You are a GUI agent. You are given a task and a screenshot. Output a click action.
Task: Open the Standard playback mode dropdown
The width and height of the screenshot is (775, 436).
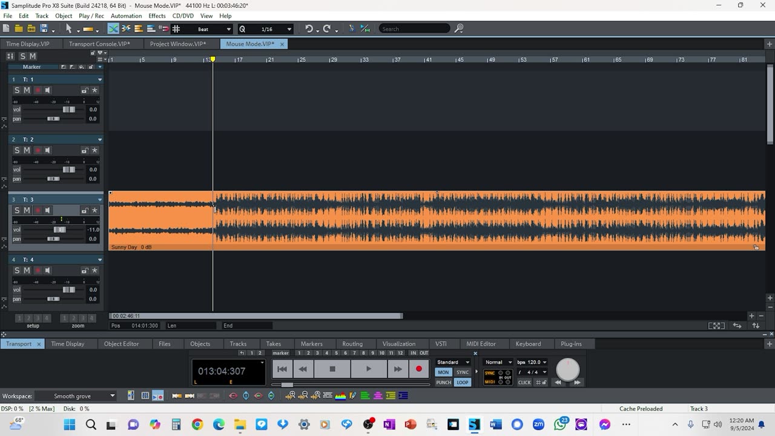pyautogui.click(x=453, y=362)
